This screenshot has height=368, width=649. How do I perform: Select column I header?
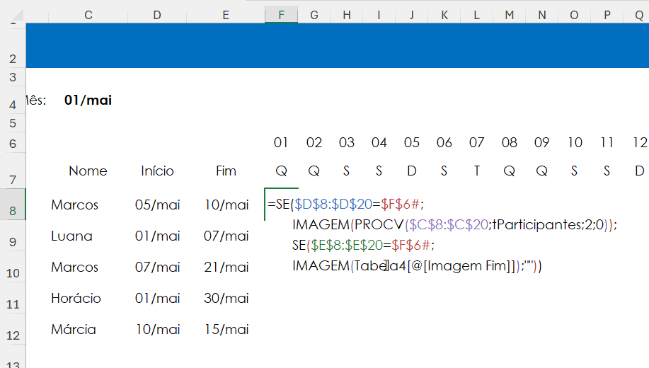click(x=379, y=15)
